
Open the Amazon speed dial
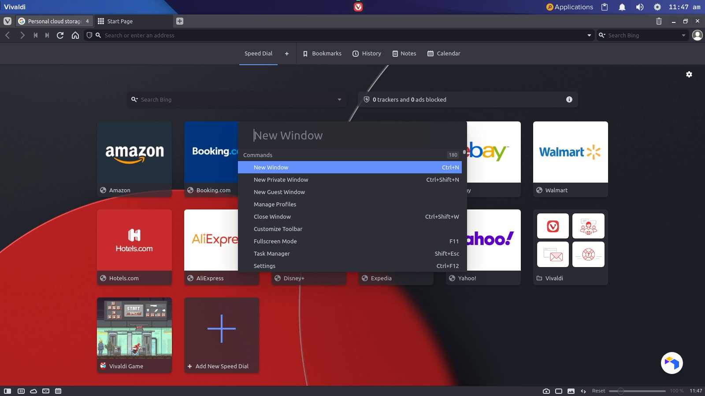pyautogui.click(x=134, y=159)
